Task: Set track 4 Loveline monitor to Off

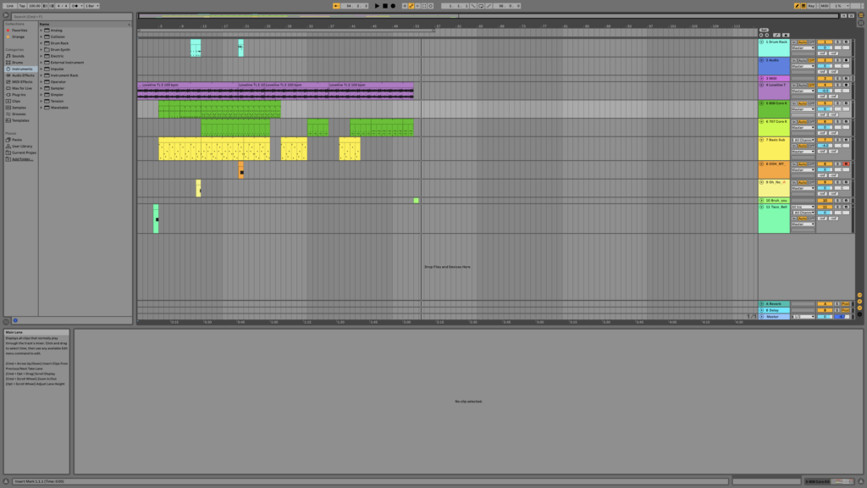Action: (x=811, y=86)
